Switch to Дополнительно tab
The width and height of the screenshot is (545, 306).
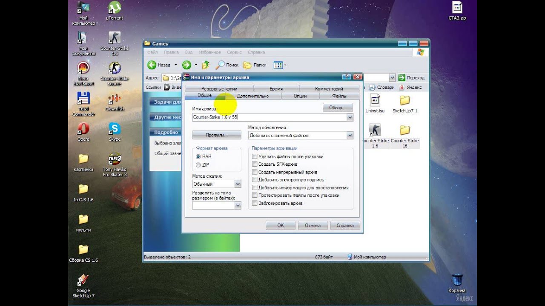point(252,96)
